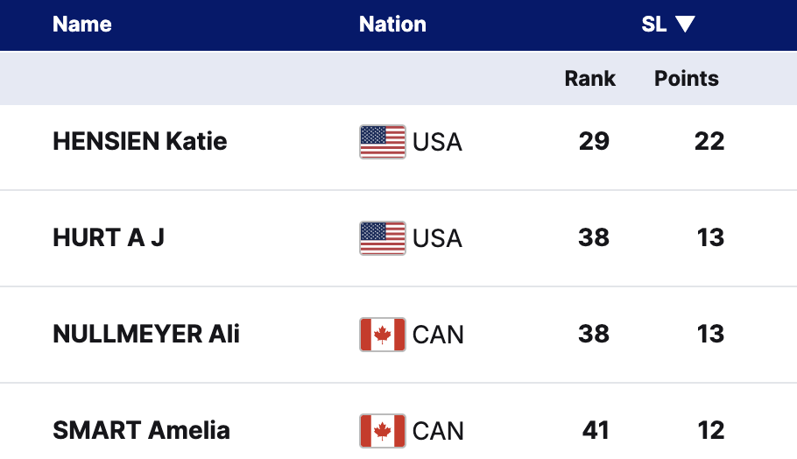This screenshot has height=459, width=797.
Task: Sort by the Nation column header
Action: pyautogui.click(x=392, y=25)
